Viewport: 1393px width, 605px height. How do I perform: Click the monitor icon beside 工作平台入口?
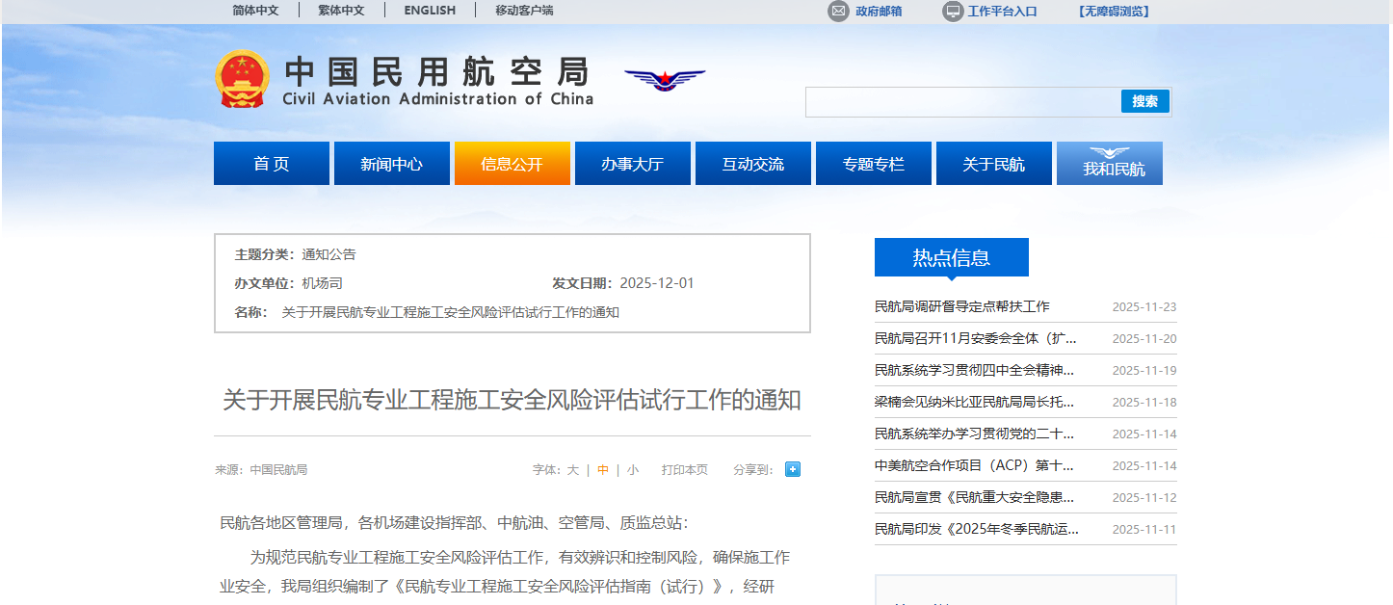(x=953, y=11)
